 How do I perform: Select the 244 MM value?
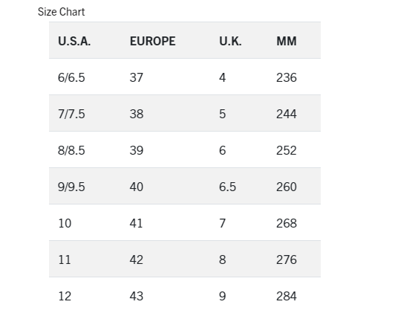click(287, 114)
